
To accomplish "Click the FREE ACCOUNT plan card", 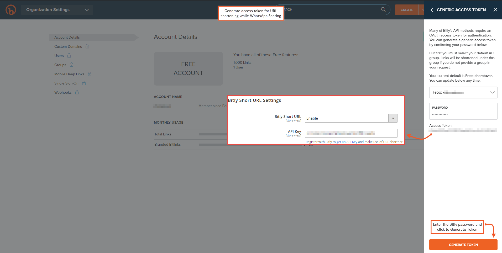I will (x=188, y=69).
